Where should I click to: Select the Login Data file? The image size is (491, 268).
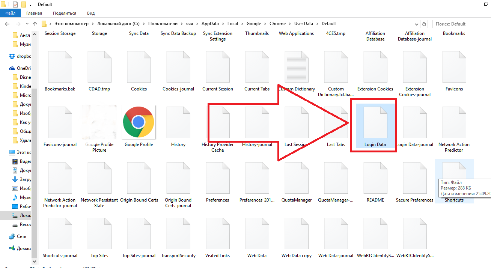[375, 124]
